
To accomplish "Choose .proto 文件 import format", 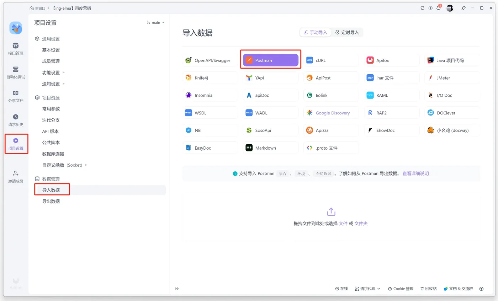I will coord(331,148).
